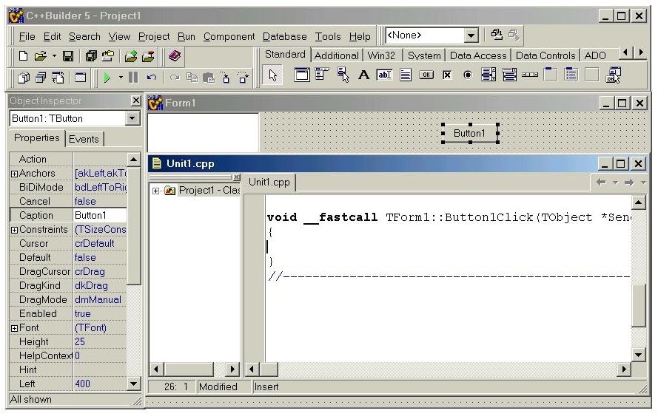658x419 pixels.
Task: Select Button1 on the Form1 designer
Action: 469,133
